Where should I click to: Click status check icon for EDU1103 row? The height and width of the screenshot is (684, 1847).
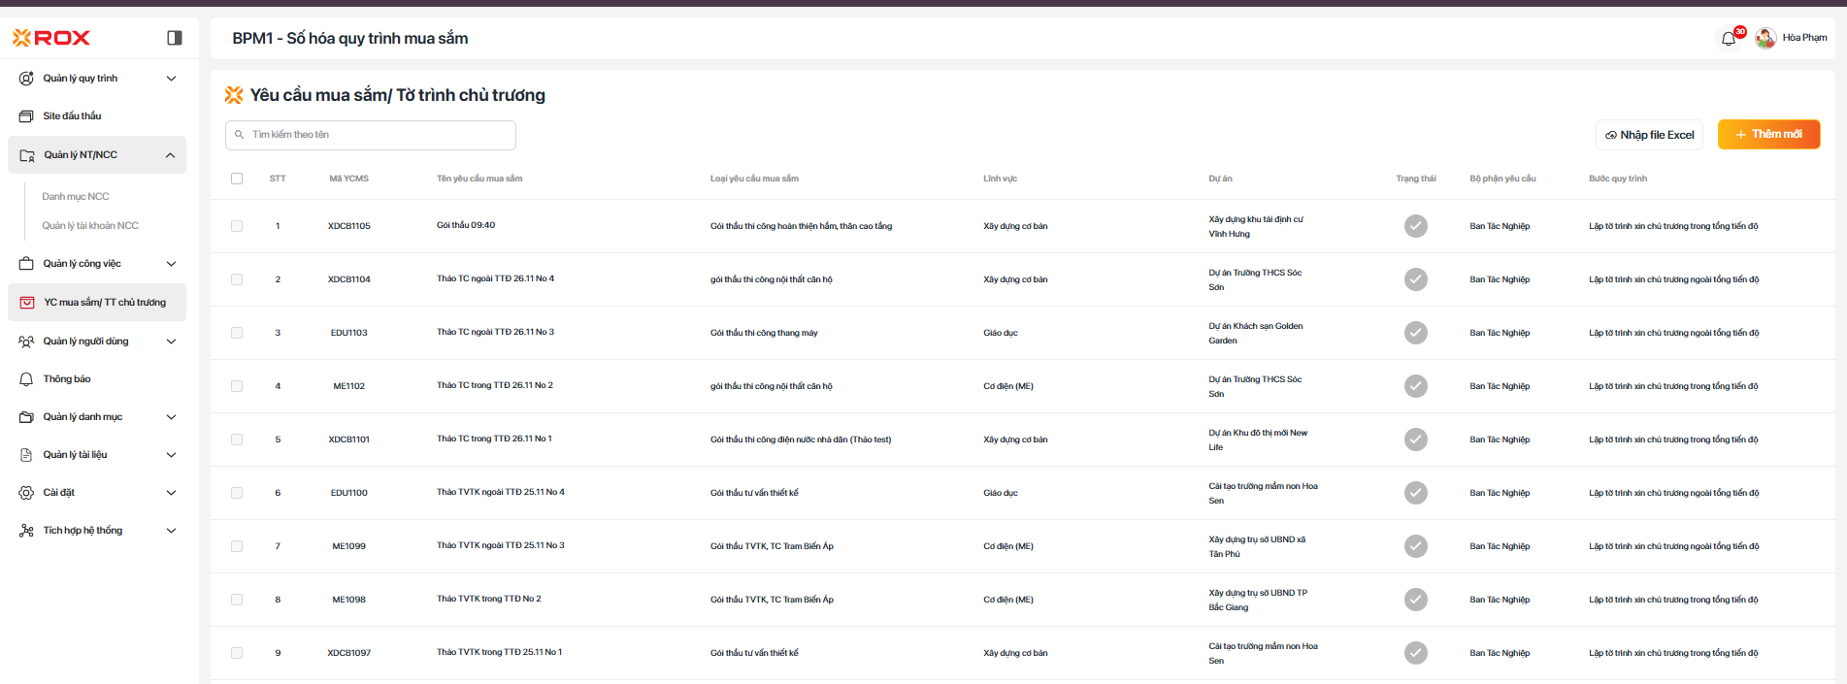(1415, 333)
